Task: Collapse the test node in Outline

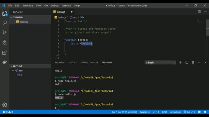Action: (13, 71)
